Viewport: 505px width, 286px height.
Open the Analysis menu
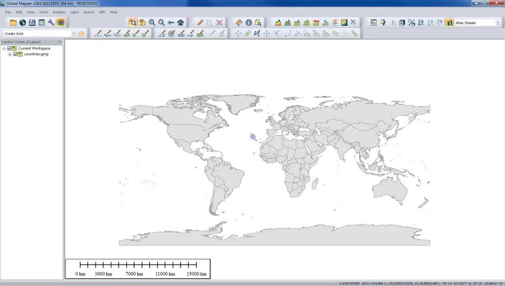point(59,12)
